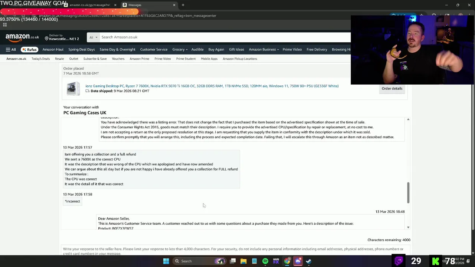
Task: Open the All hamburger menu
Action: point(11,49)
